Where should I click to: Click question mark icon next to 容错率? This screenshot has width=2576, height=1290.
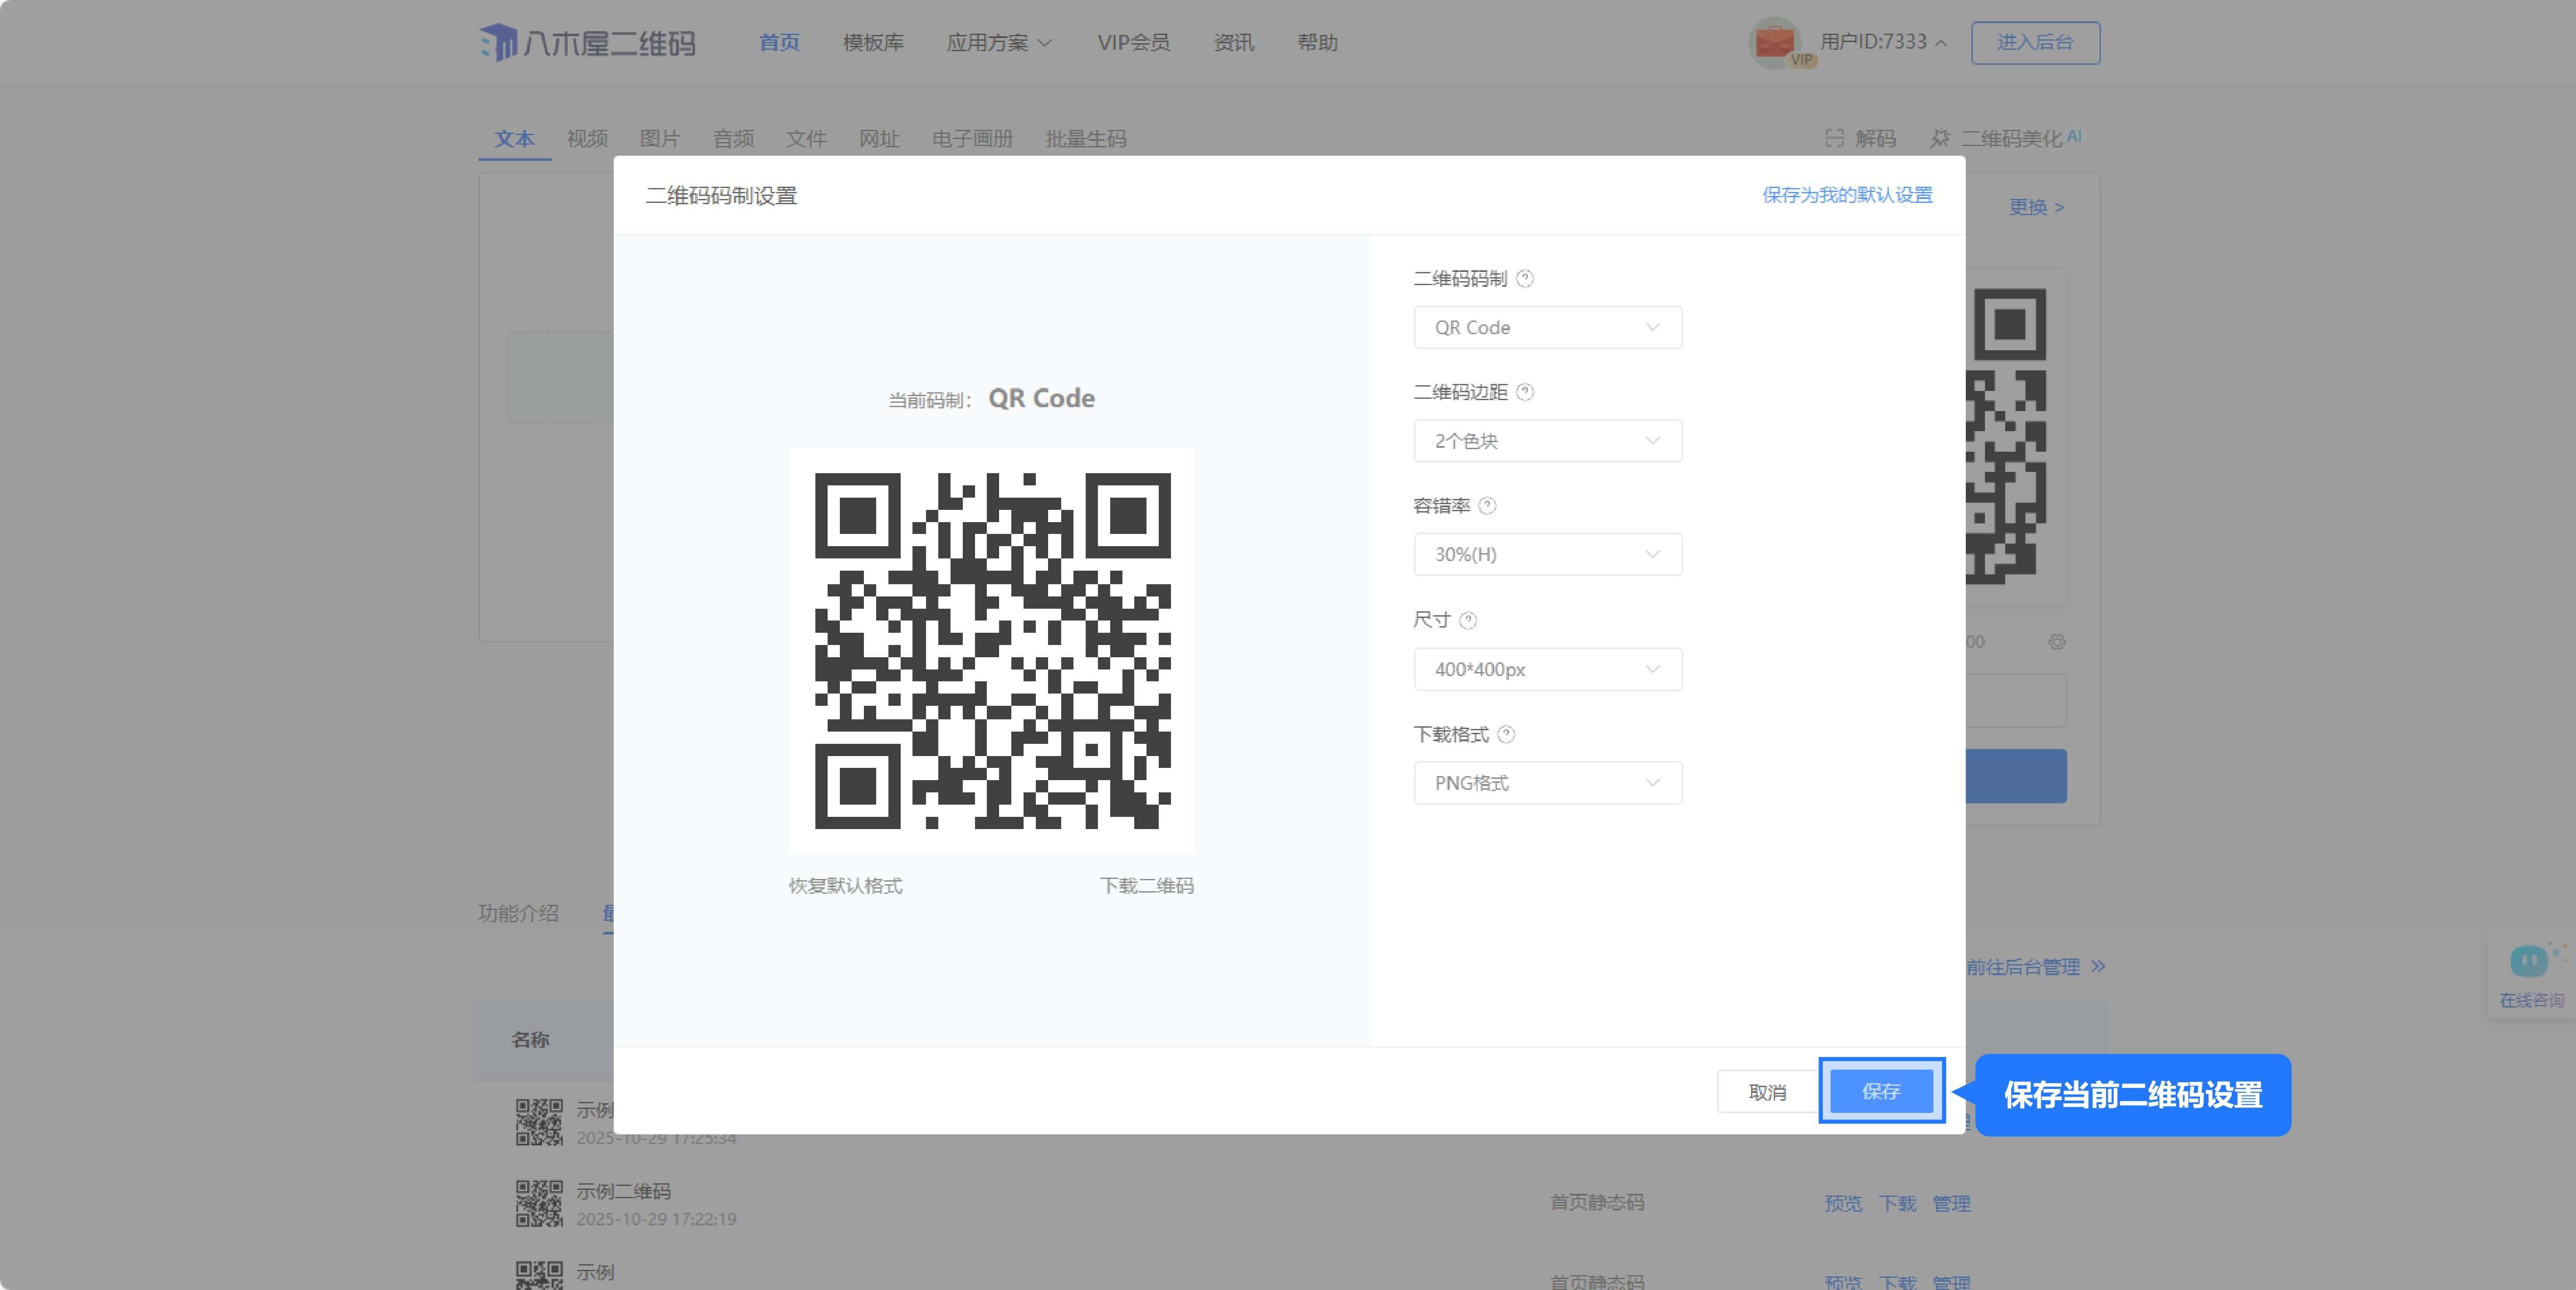click(x=1487, y=506)
